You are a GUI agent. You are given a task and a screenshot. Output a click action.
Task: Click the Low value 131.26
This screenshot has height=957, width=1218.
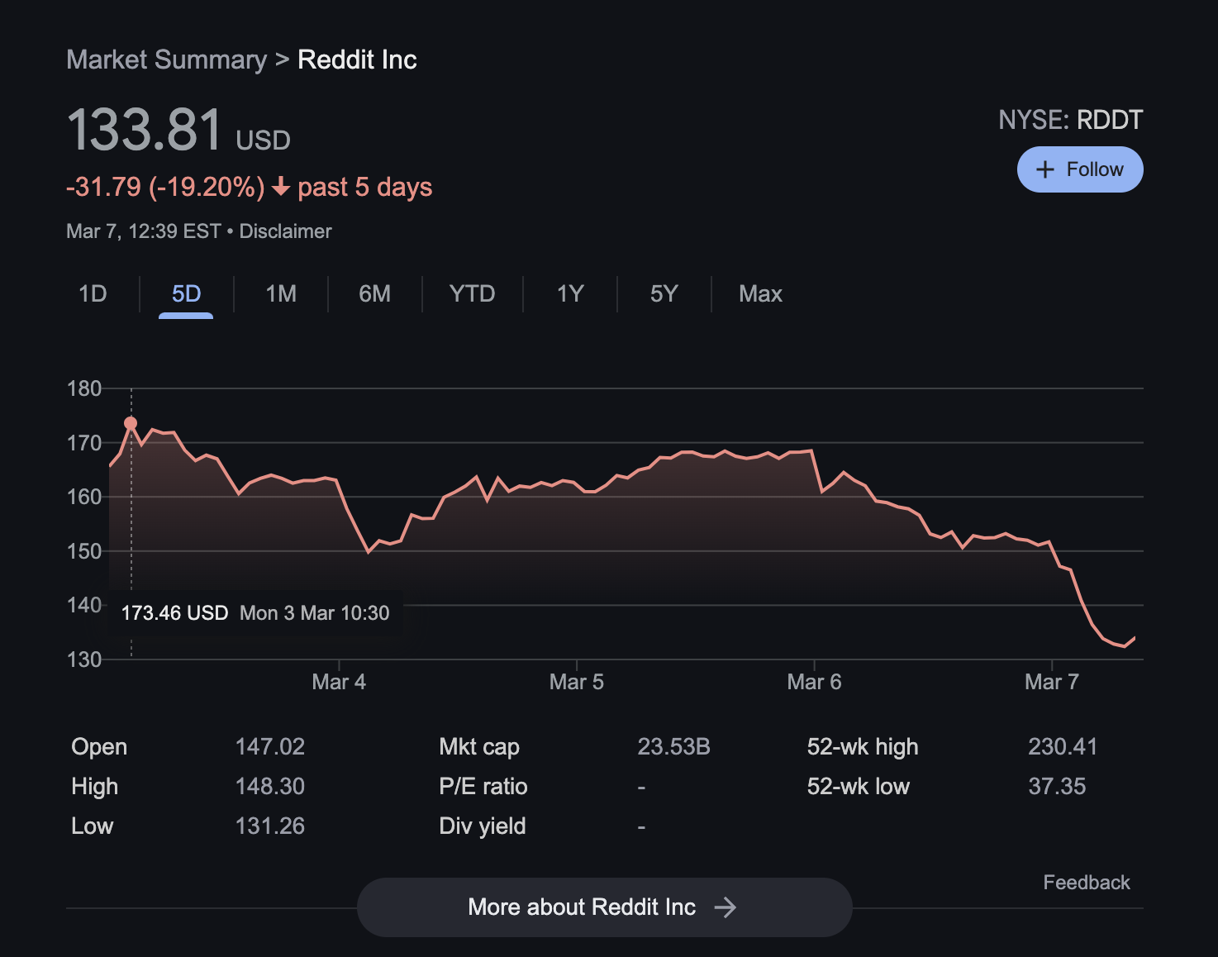[270, 826]
